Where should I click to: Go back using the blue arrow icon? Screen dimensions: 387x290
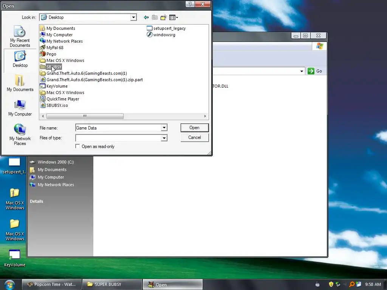click(x=146, y=17)
